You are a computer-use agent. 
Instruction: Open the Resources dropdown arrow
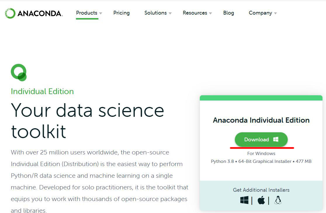(211, 13)
